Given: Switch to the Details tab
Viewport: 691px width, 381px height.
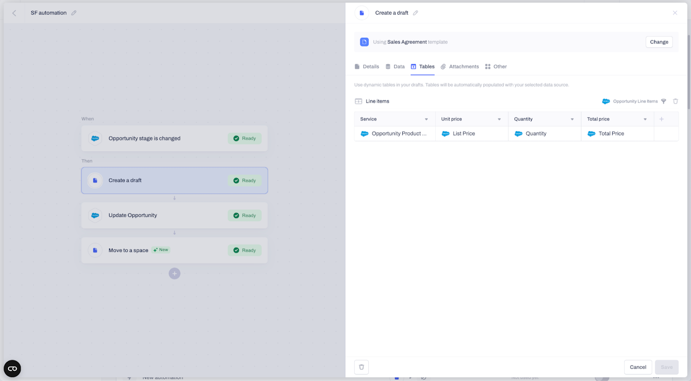Looking at the screenshot, I should (x=367, y=67).
